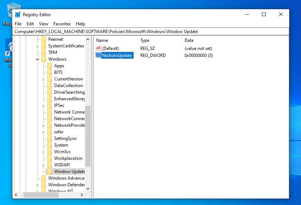The image size is (301, 205).
Task: Sort values by the Type column header
Action: coord(160,40)
